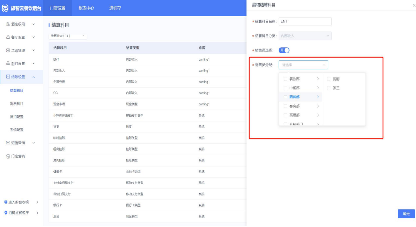
Task: Tick the 丽丽 salesperson checkbox
Action: 329,79
